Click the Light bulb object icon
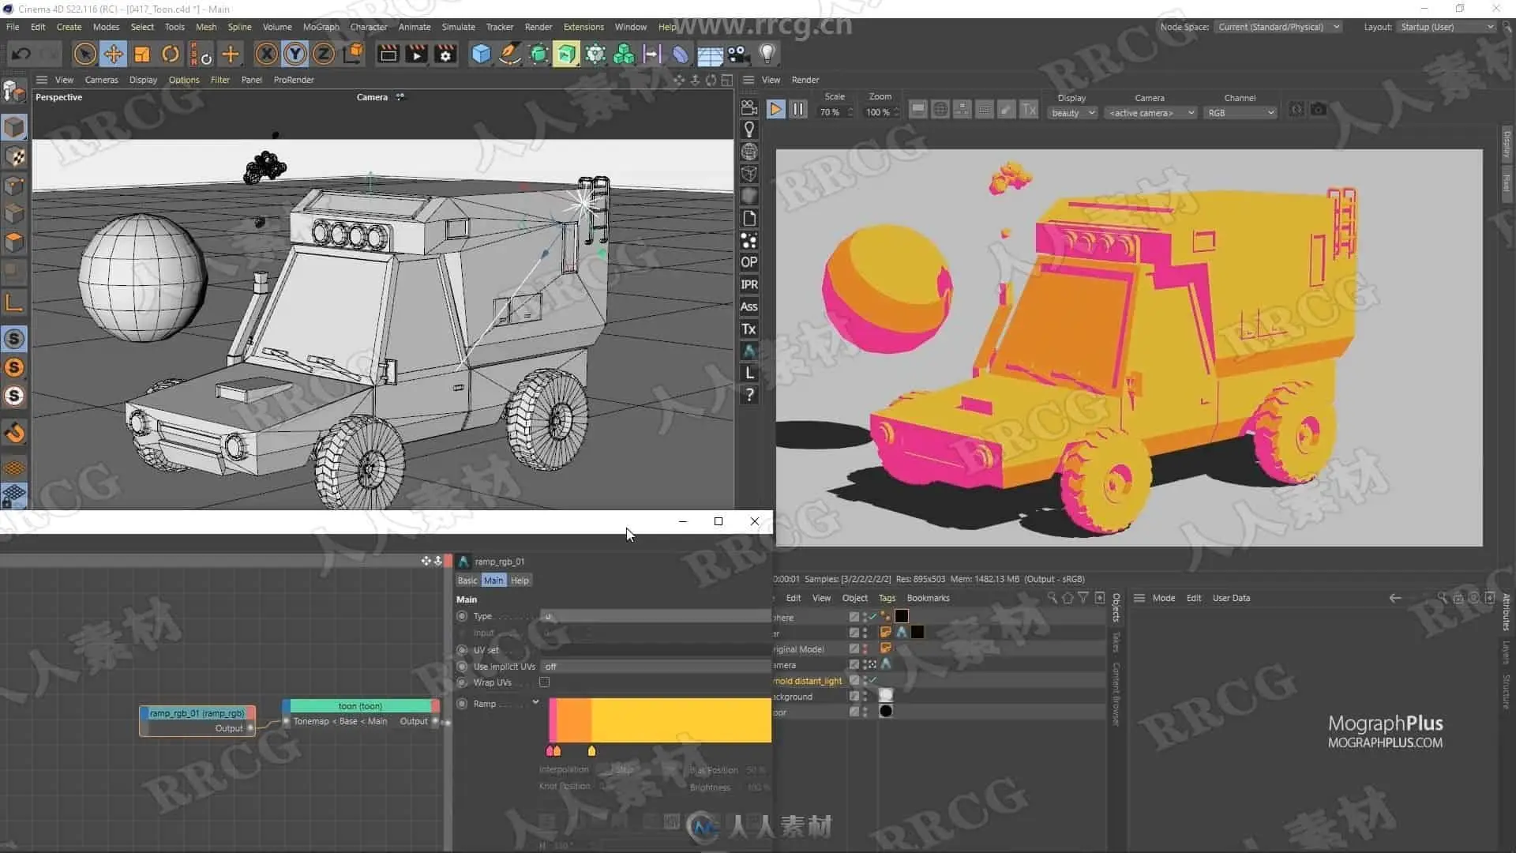Screen dimensions: 1516x853 click(x=767, y=54)
